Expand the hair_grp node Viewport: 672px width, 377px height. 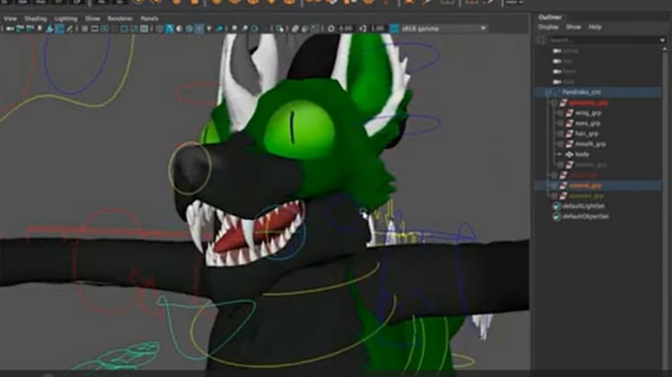(560, 133)
